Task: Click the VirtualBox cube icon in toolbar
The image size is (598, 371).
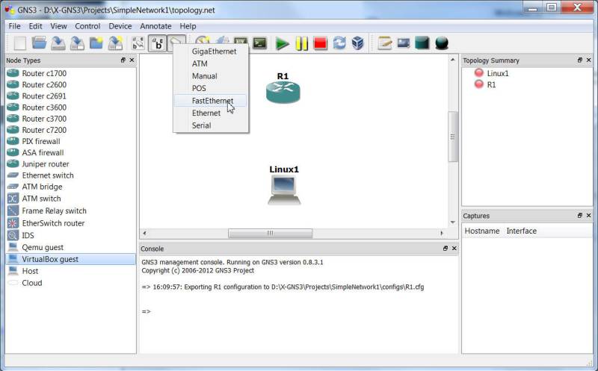Action: tap(357, 43)
